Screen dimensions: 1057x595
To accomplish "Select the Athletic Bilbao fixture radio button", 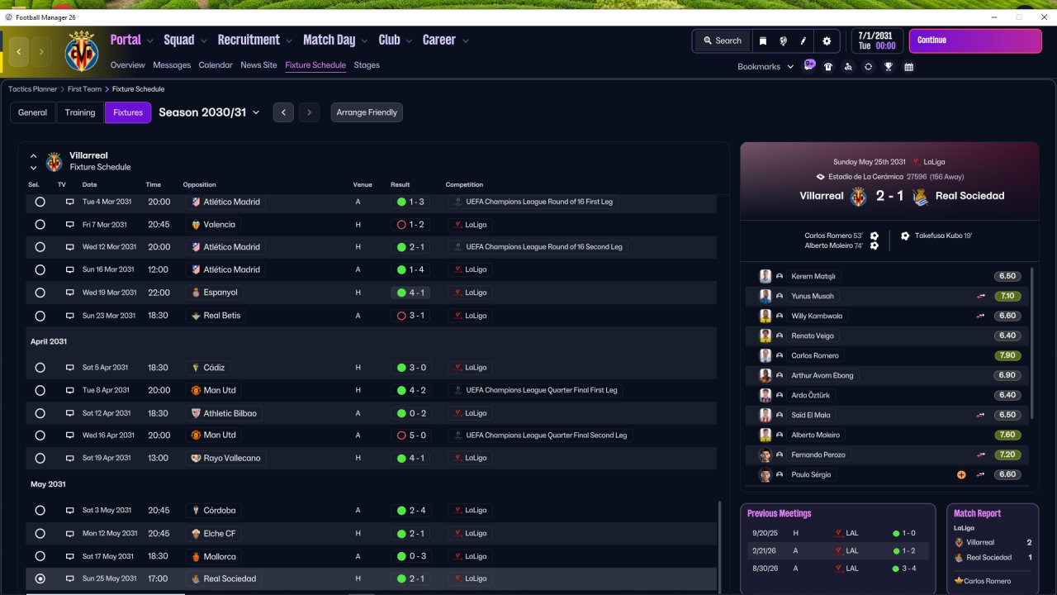I will pyautogui.click(x=40, y=413).
